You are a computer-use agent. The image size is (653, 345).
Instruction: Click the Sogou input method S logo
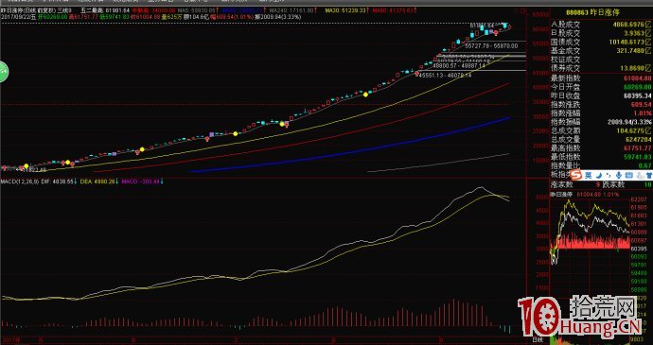576,175
